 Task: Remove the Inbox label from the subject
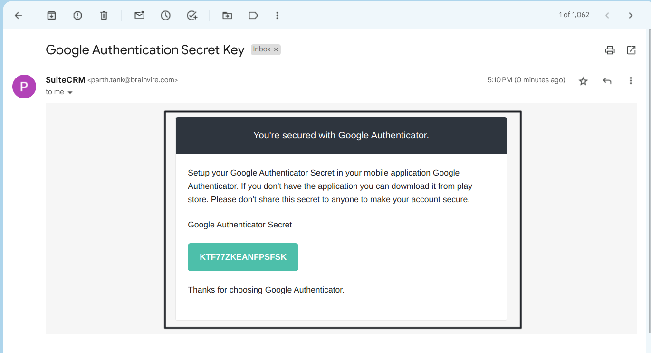(276, 49)
